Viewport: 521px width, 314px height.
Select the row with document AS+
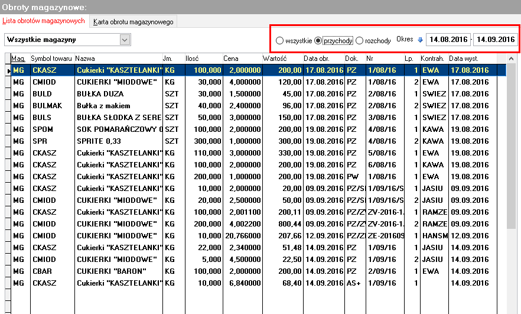click(x=259, y=283)
